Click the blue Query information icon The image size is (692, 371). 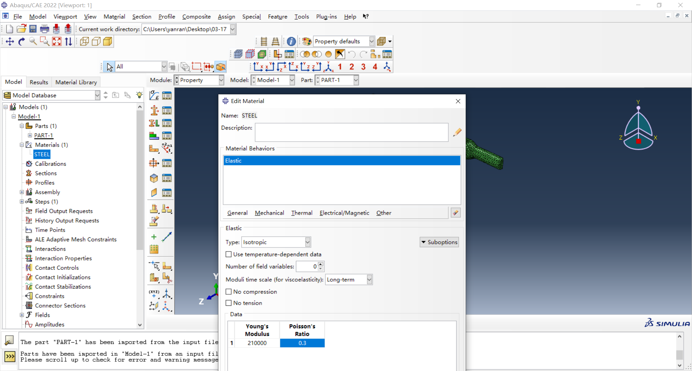pyautogui.click(x=291, y=41)
